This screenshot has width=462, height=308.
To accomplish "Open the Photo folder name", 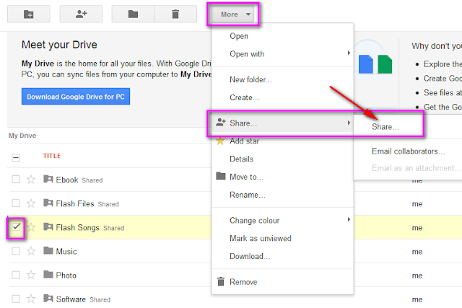I will 66,276.
